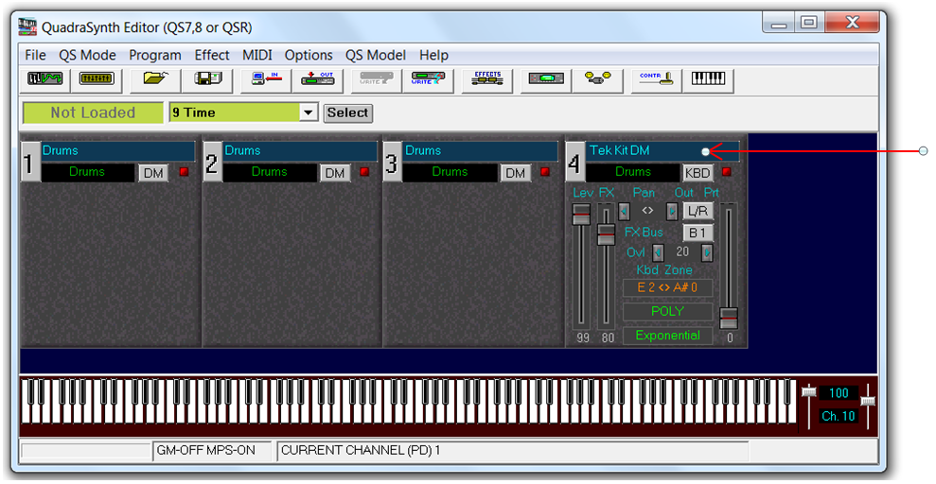936x484 pixels.
Task: Toggle the red LED on sound 1
Action: pos(184,172)
